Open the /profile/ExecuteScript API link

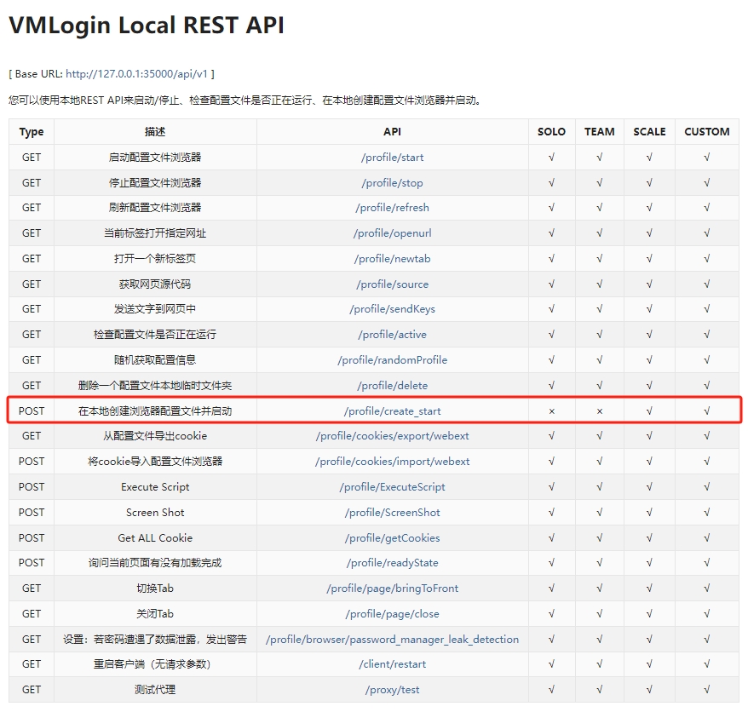[392, 487]
